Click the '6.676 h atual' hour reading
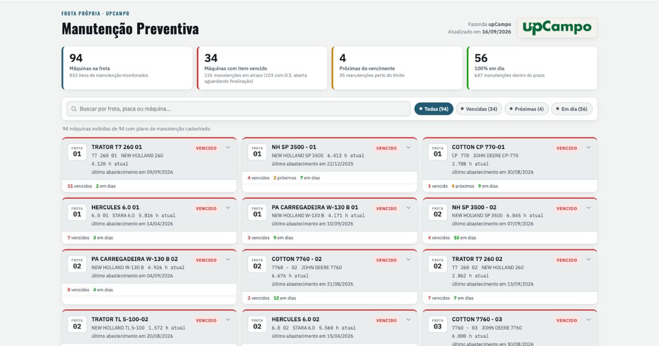The width and height of the screenshot is (659, 346). [290, 276]
